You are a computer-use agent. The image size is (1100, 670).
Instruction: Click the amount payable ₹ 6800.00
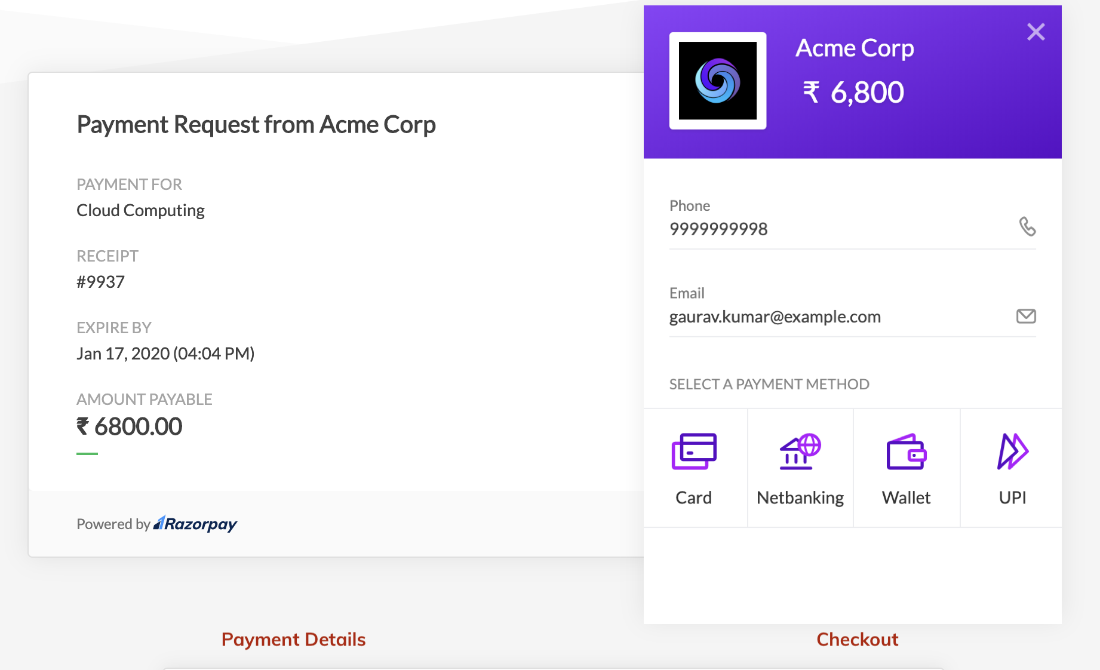click(129, 426)
